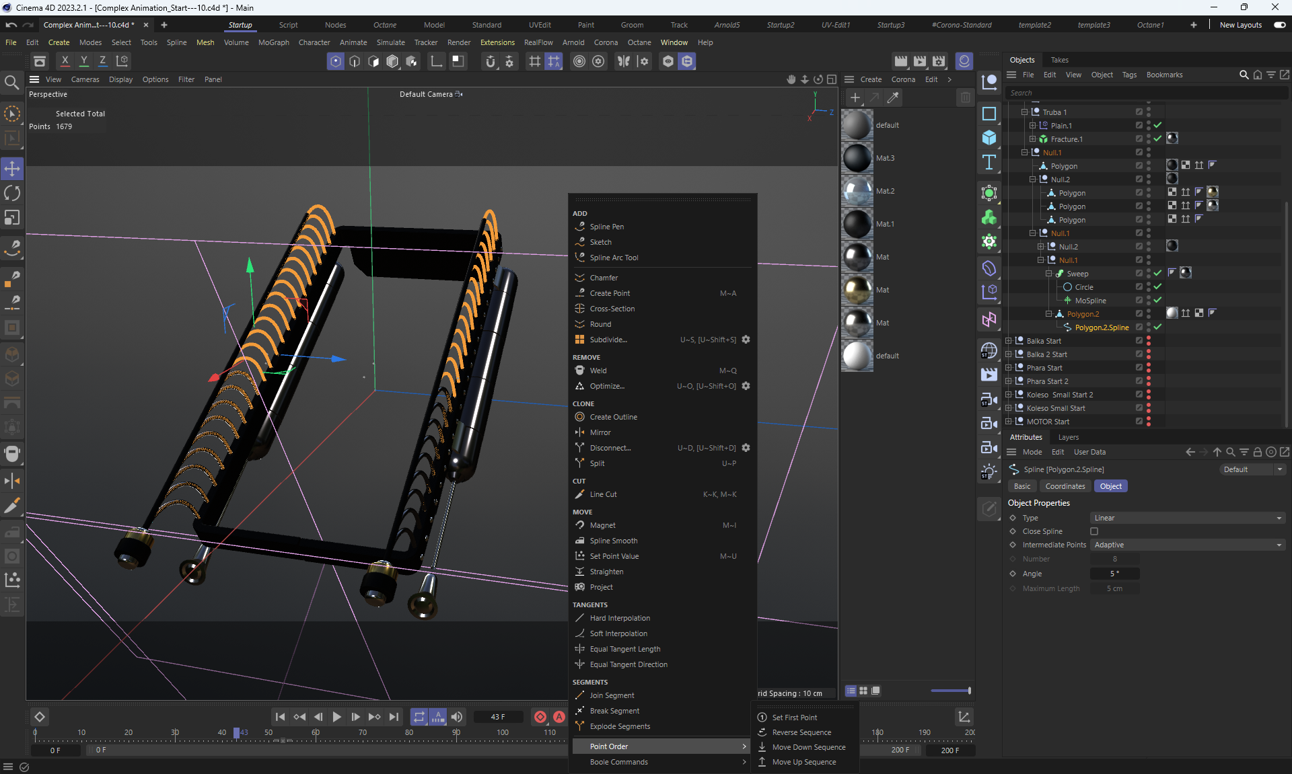Select the Rotate tool in the left toolbar
Screen dimensions: 1292x774
12,194
